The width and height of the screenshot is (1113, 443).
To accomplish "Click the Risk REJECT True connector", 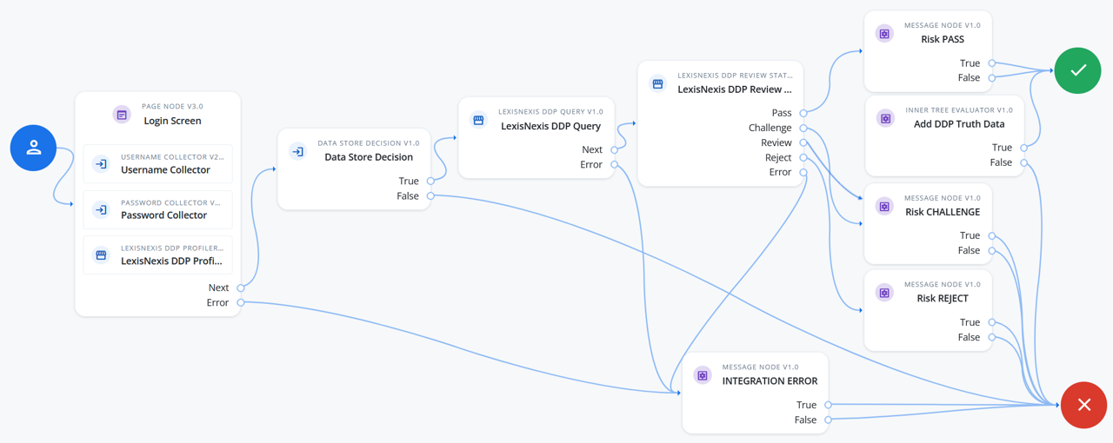I will [x=992, y=322].
